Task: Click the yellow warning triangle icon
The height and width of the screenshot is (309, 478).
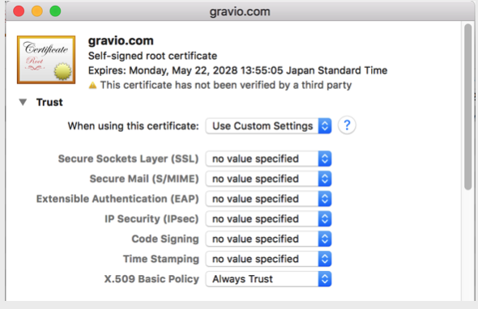Action: (92, 85)
